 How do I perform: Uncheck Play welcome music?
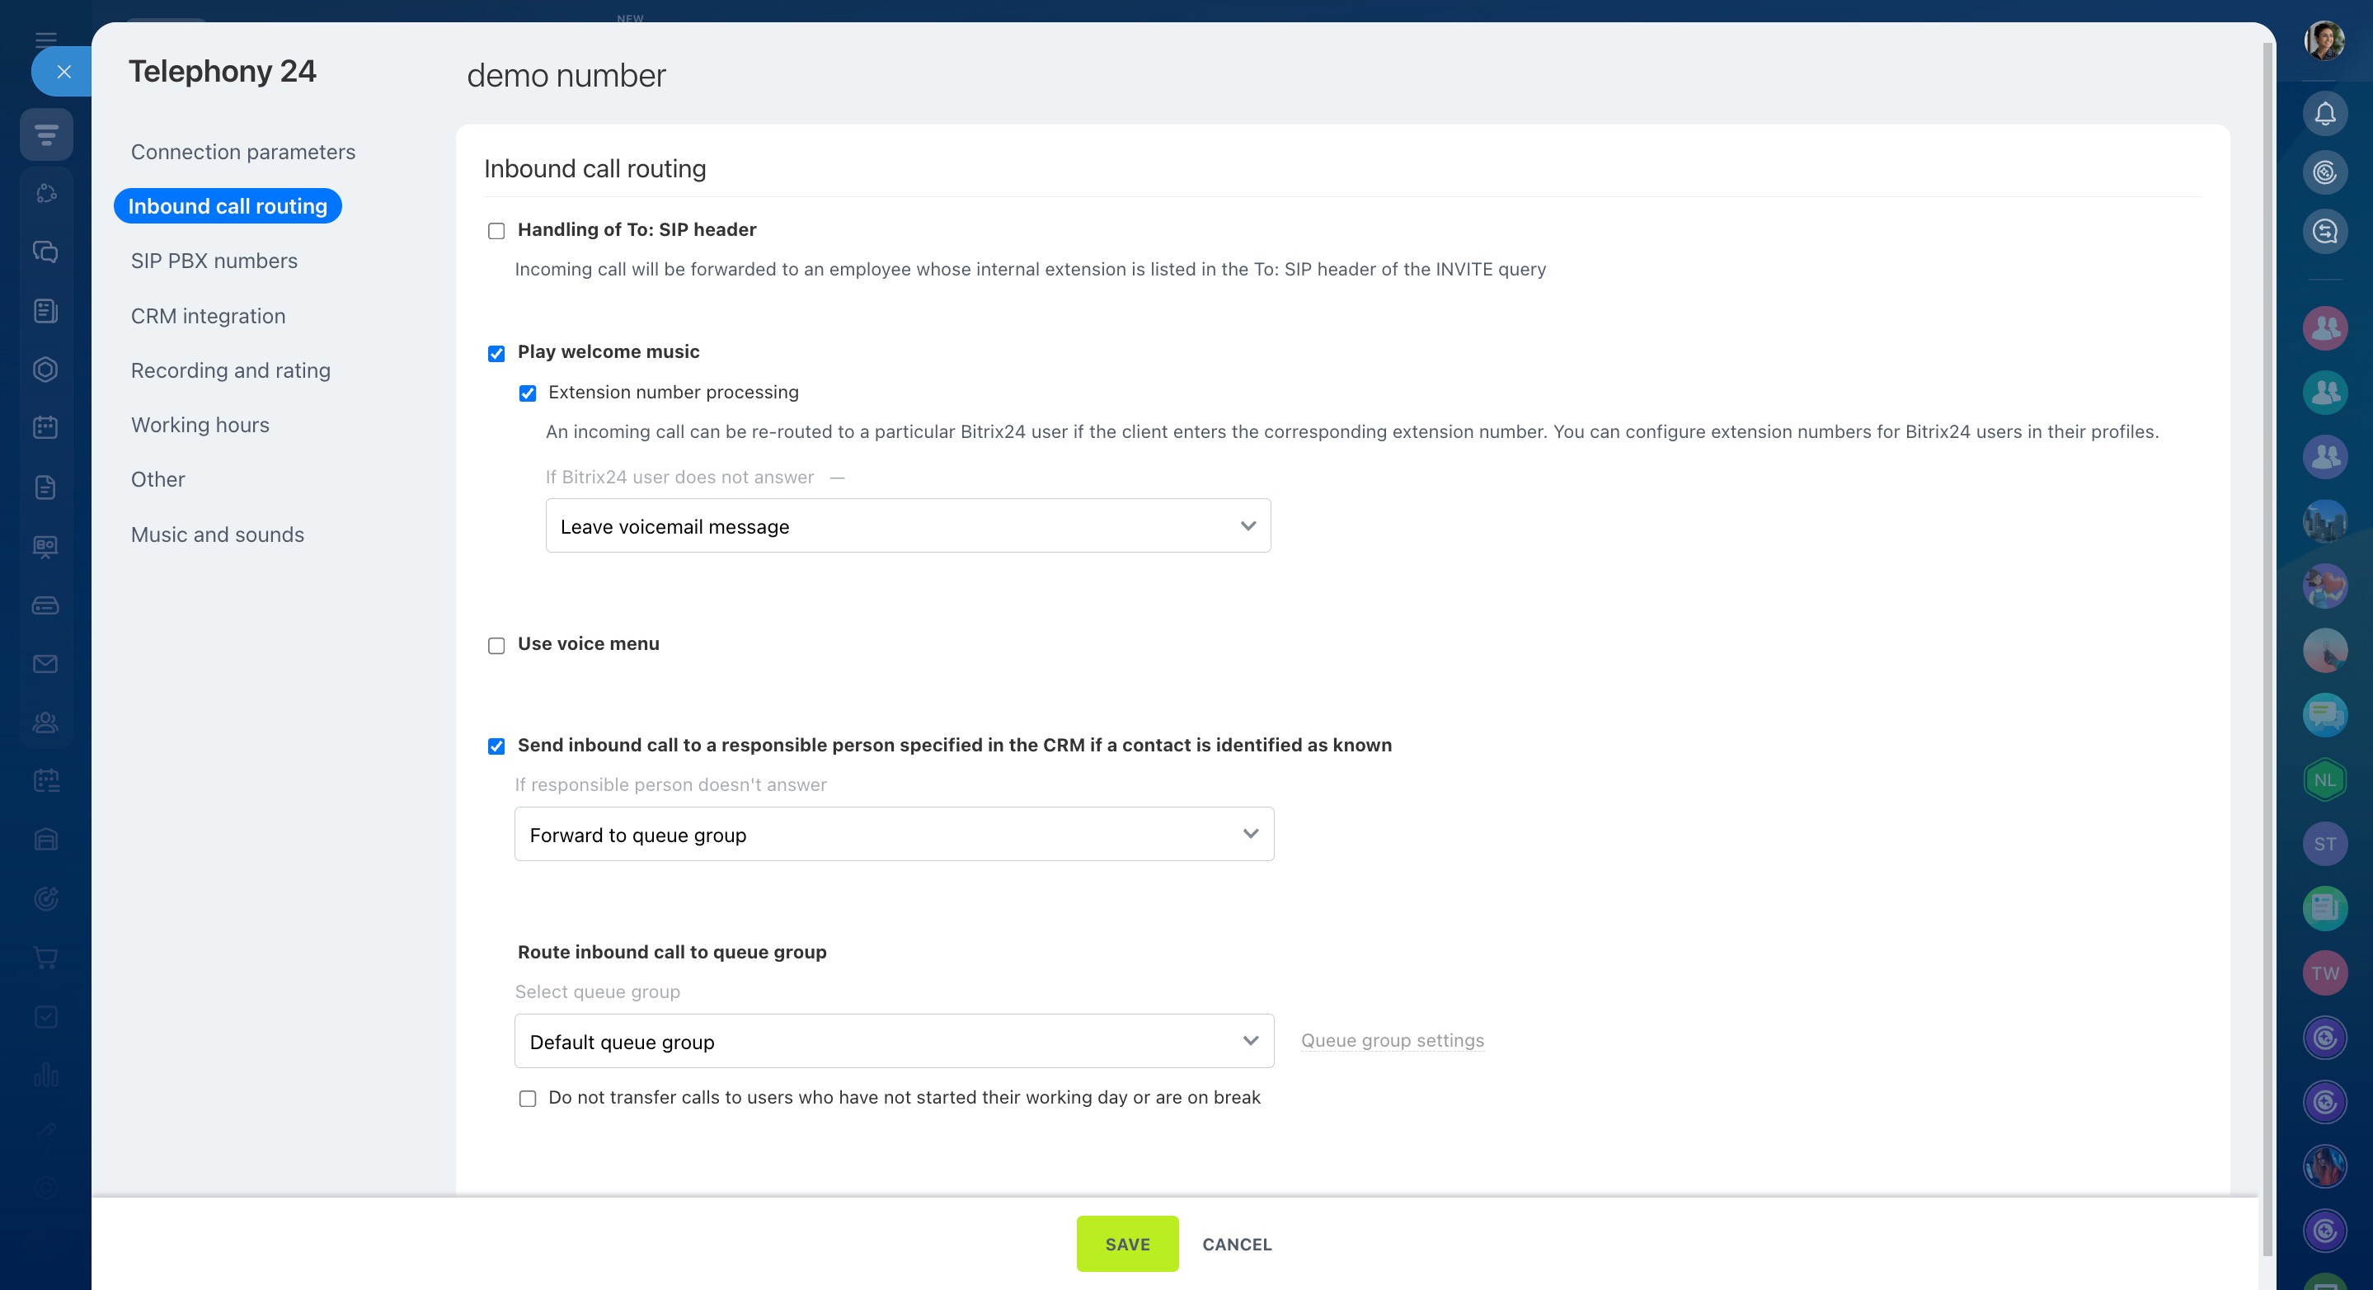click(496, 354)
